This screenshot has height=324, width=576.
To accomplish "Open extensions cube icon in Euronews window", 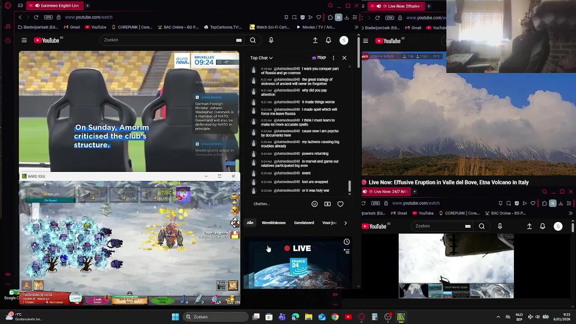I will [x=330, y=17].
